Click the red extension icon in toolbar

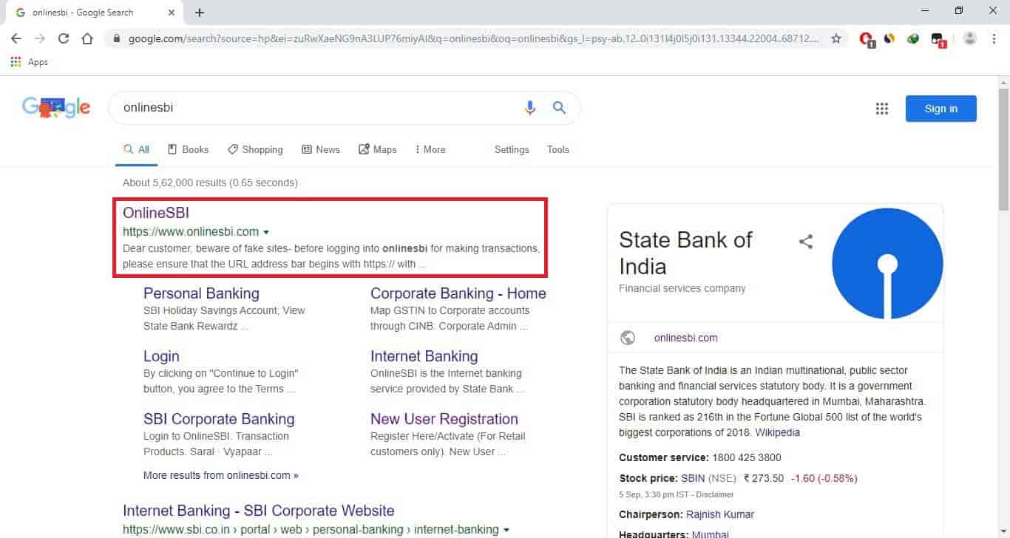click(x=867, y=38)
